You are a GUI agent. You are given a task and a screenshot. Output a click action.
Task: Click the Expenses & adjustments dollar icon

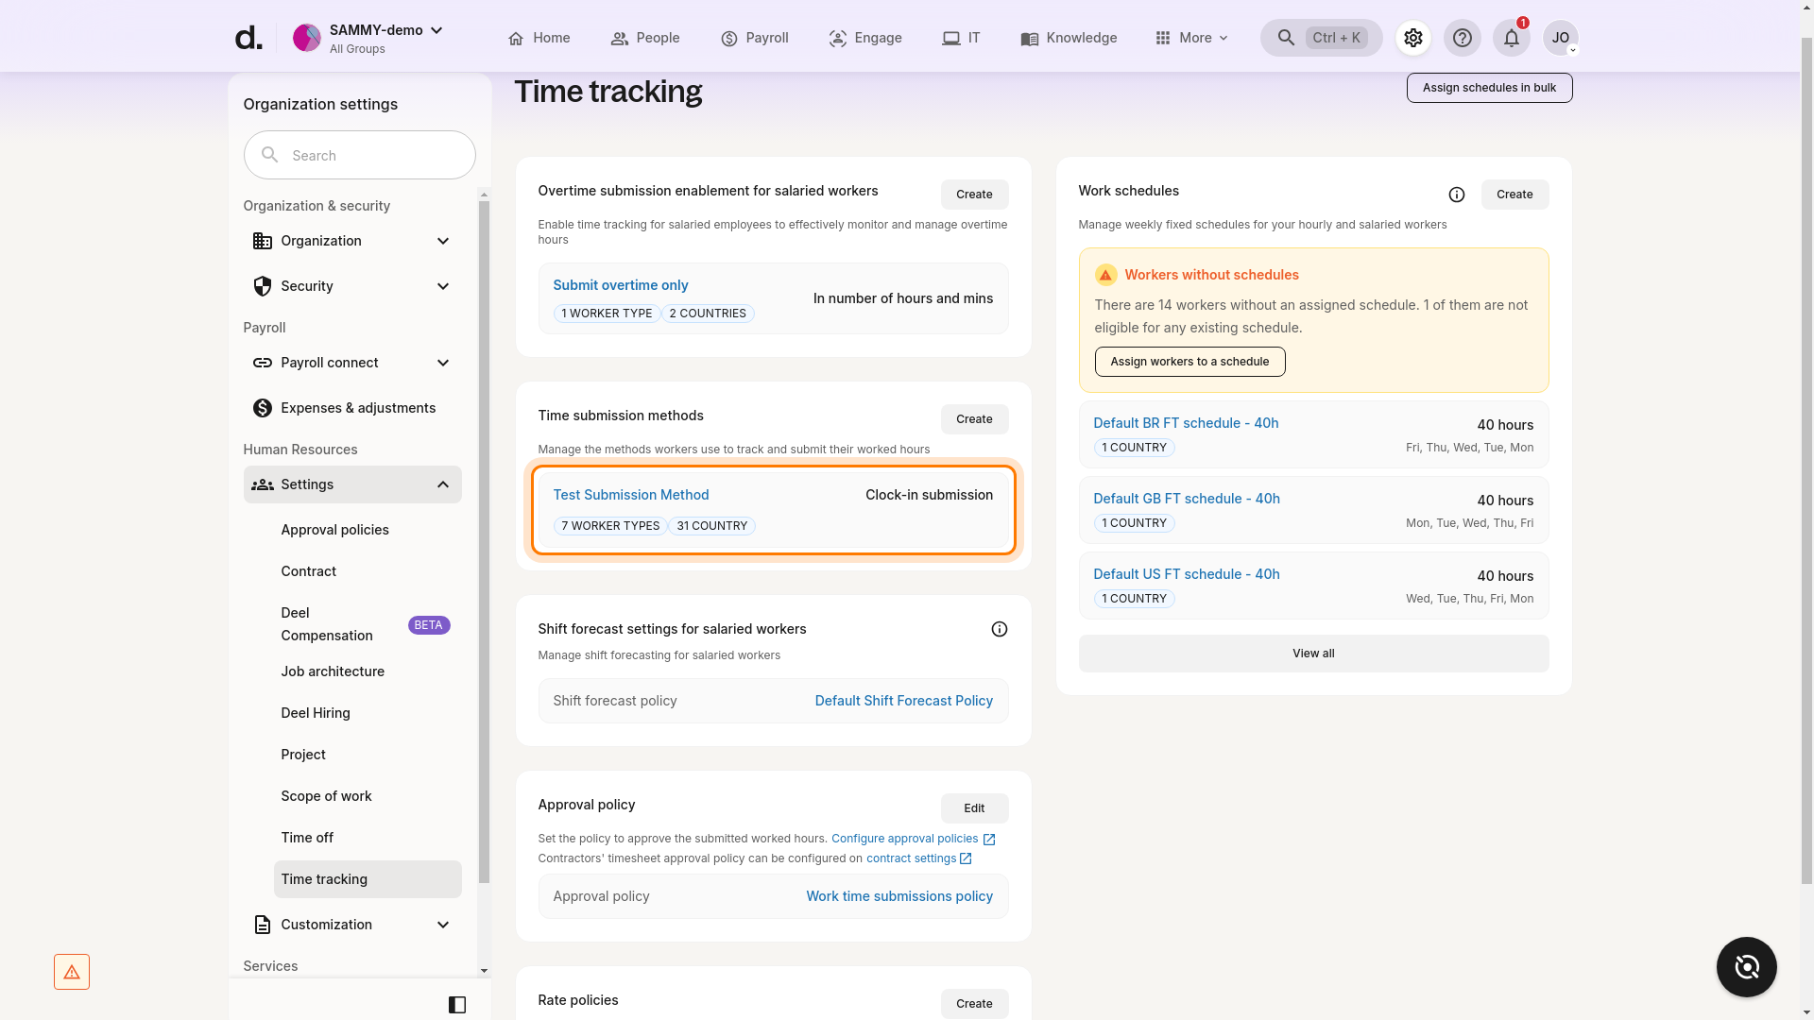[x=263, y=408]
